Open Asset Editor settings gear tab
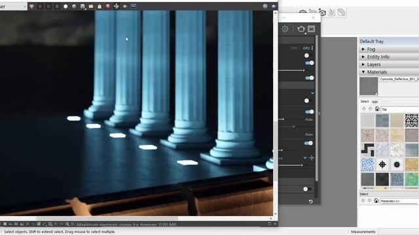 tap(285, 29)
